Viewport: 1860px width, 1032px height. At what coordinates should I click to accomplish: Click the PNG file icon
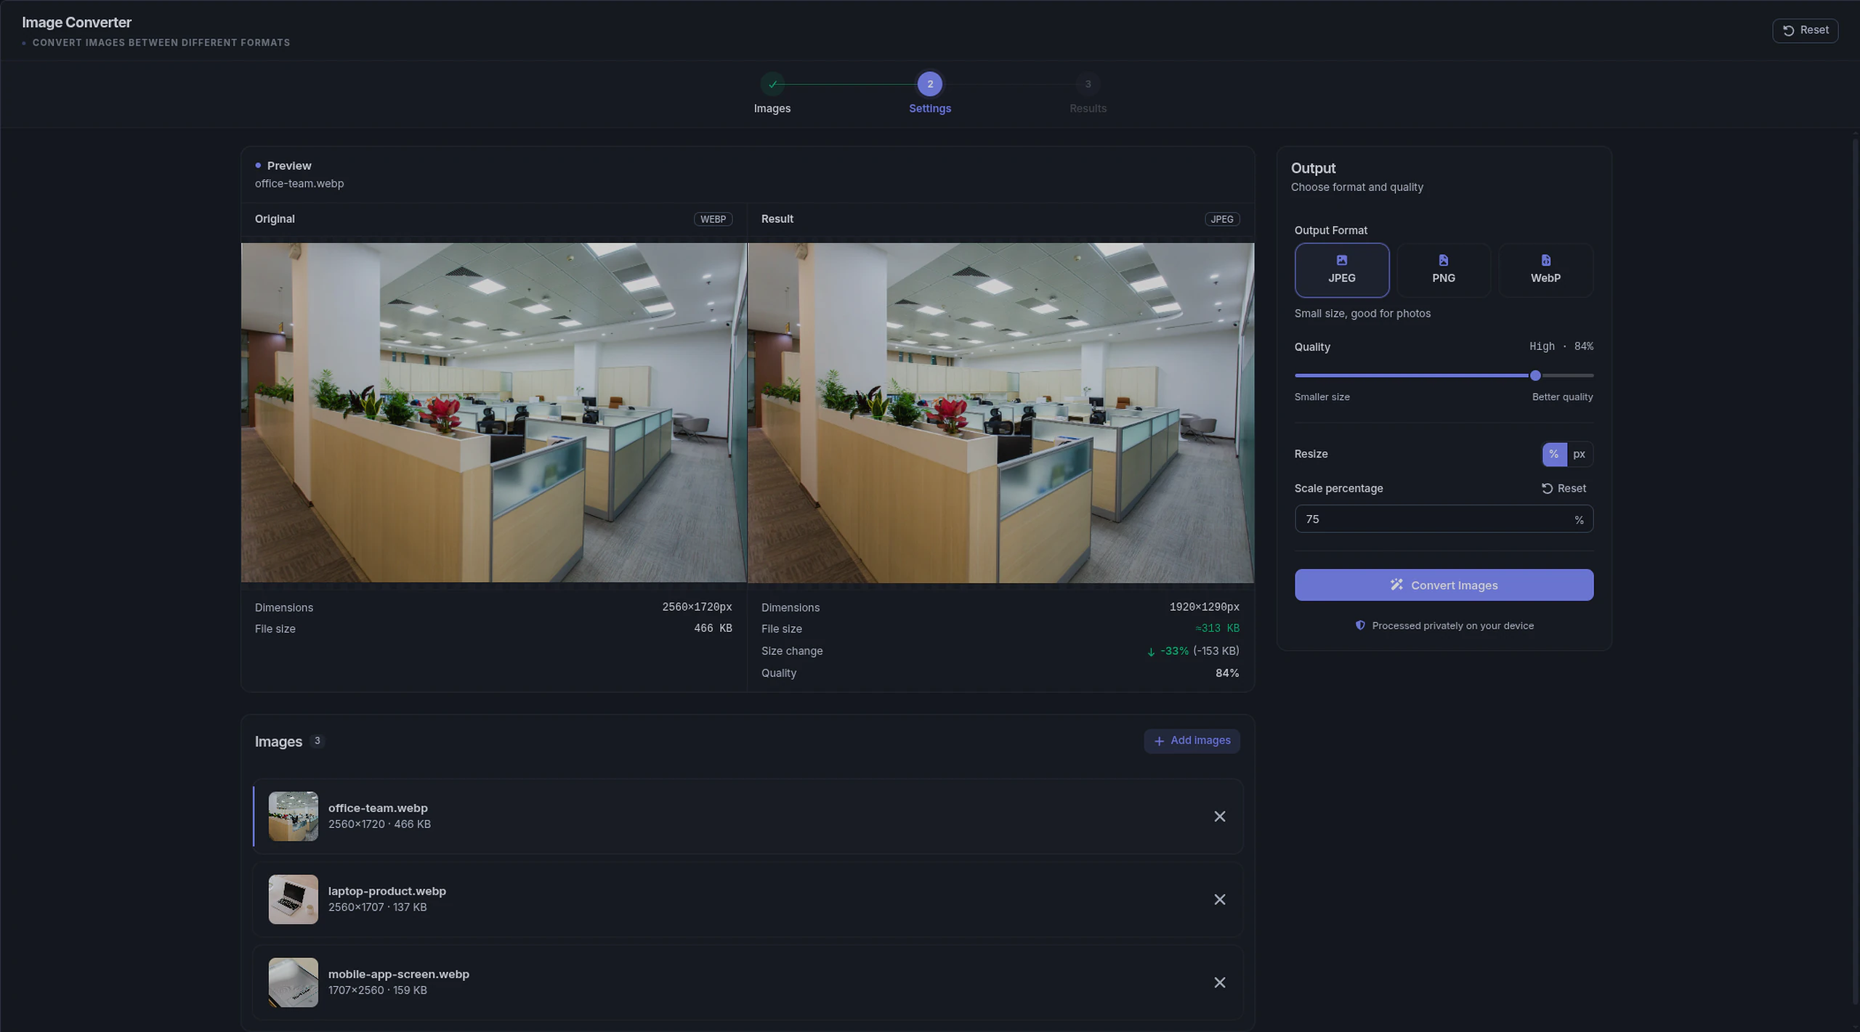(1443, 260)
